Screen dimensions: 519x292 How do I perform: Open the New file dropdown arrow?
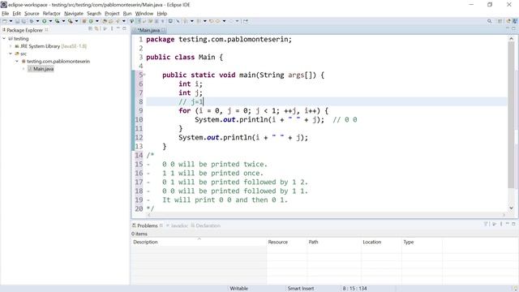(11, 21)
